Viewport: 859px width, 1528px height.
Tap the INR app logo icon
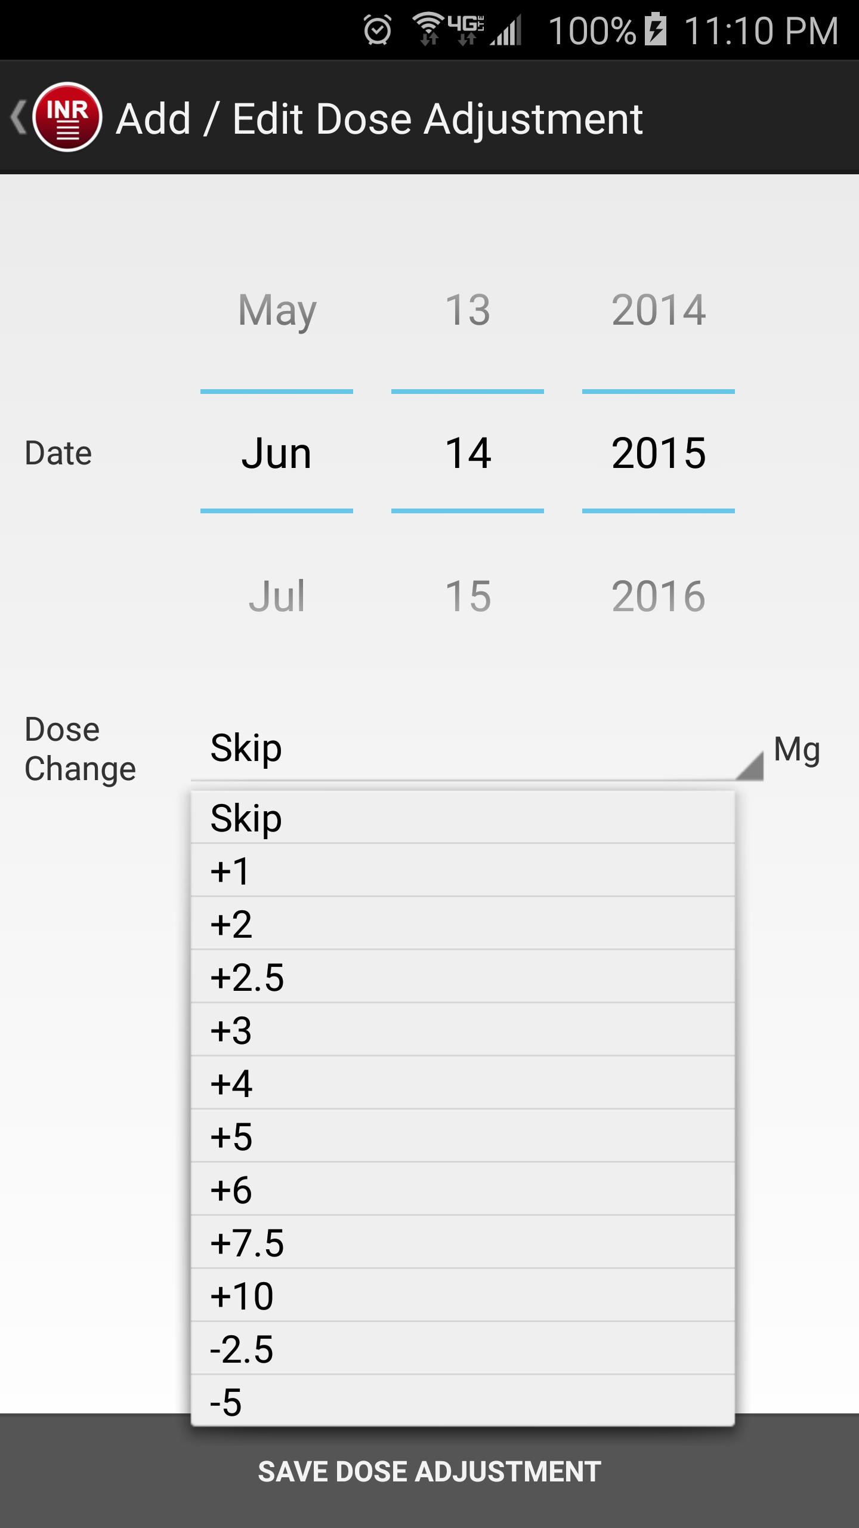coord(67,117)
